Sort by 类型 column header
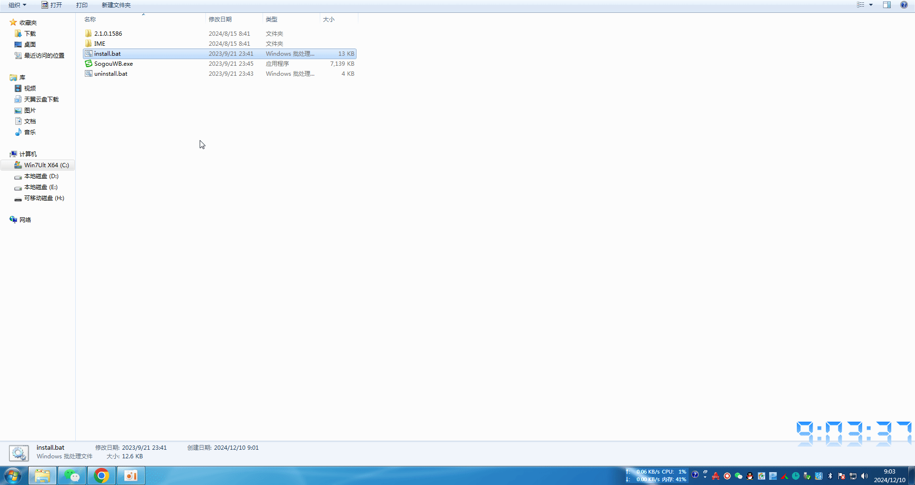Viewport: 915px width, 485px height. pyautogui.click(x=272, y=19)
